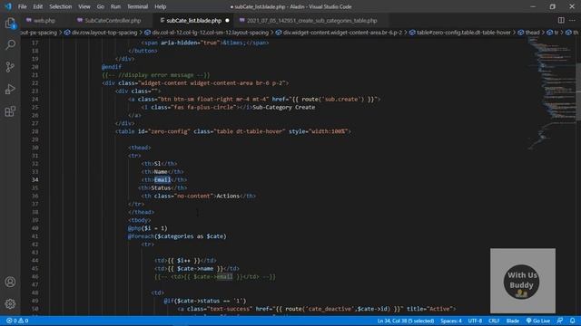
Task: Start Go Live server
Action: [538, 321]
